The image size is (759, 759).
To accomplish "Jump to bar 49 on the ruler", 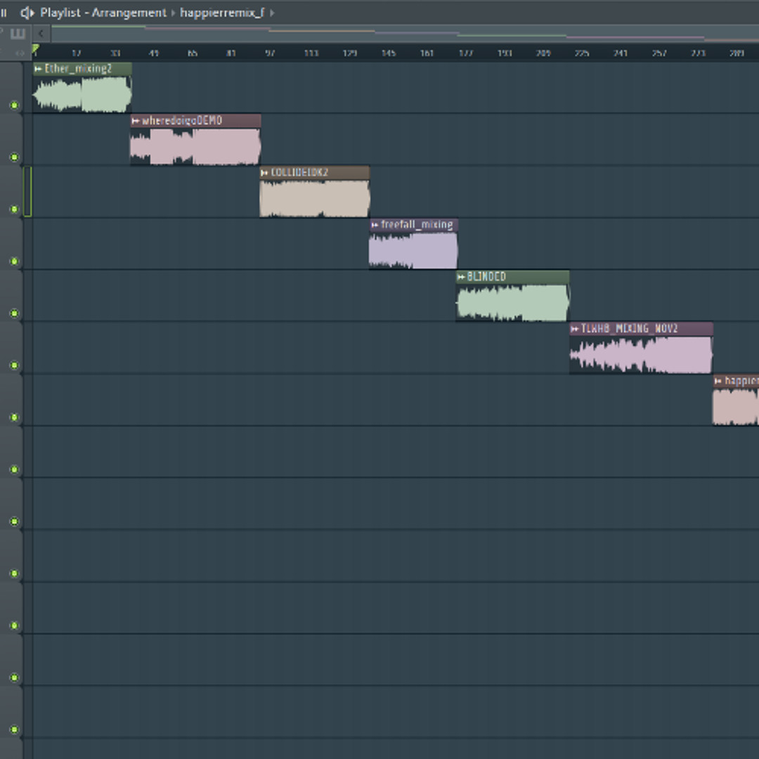I will point(153,53).
